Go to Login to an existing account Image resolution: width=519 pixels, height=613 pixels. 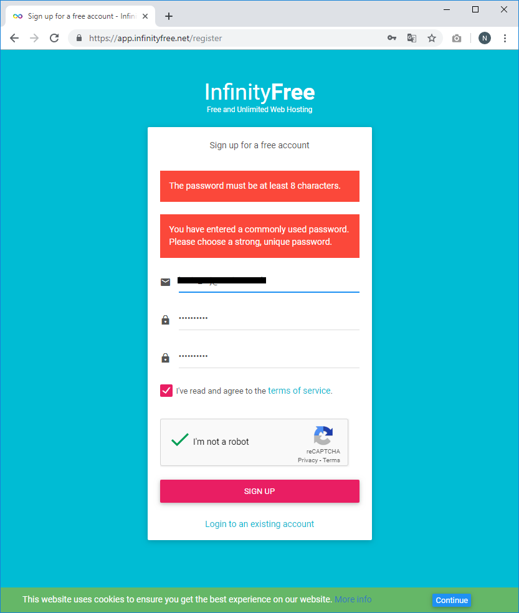click(x=259, y=524)
